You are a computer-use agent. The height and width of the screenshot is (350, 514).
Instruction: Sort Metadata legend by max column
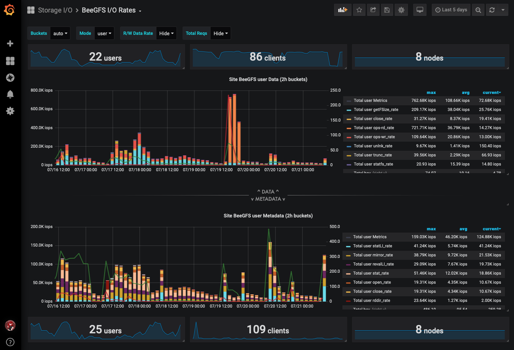coord(431,229)
